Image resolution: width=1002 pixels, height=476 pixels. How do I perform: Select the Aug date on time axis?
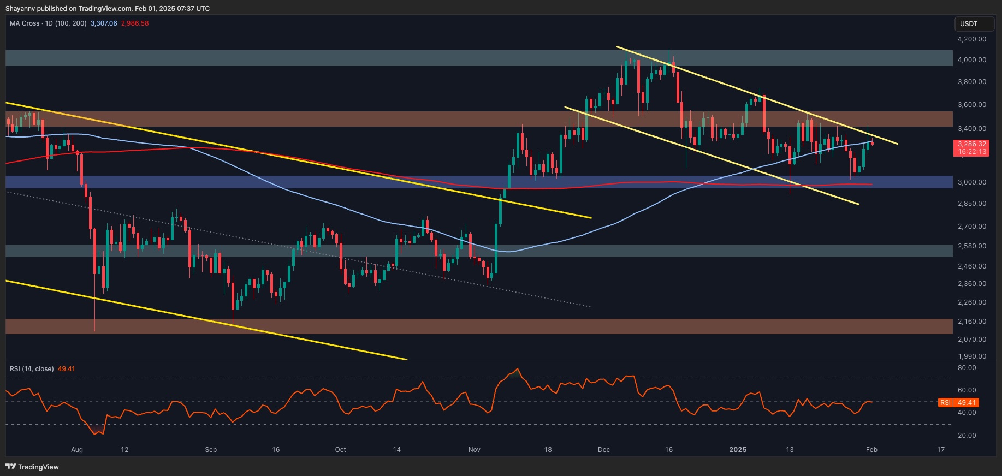77,450
